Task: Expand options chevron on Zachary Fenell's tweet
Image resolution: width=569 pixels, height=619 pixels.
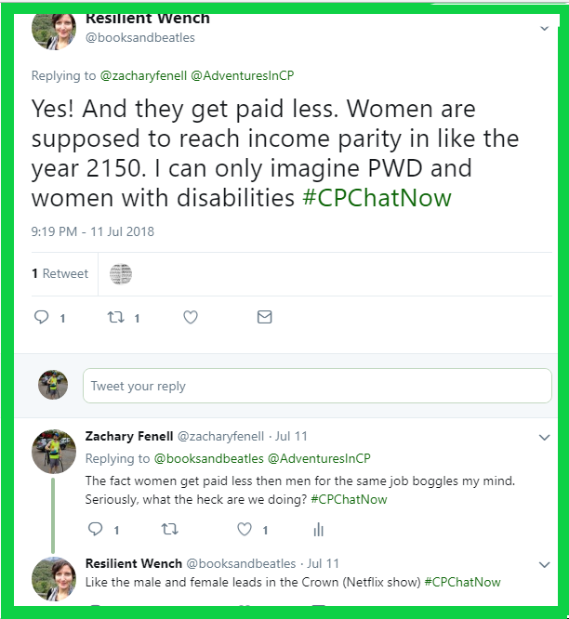Action: 545,437
